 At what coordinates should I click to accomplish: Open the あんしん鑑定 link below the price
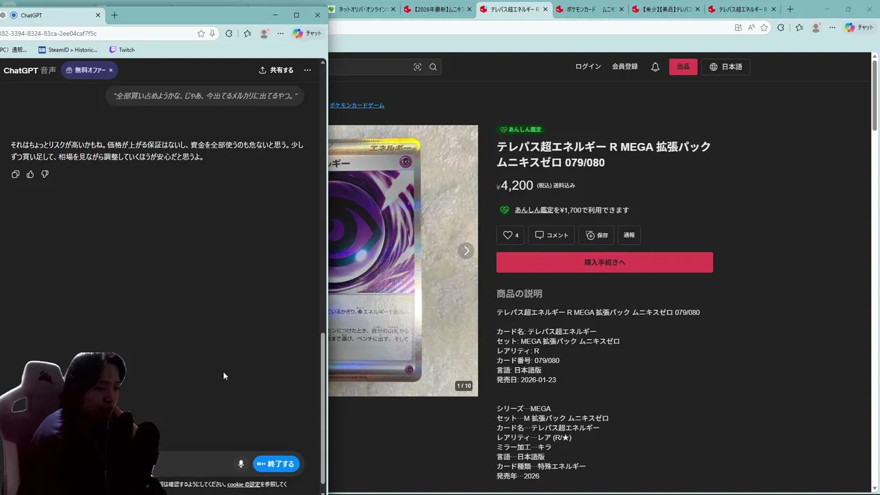click(533, 210)
